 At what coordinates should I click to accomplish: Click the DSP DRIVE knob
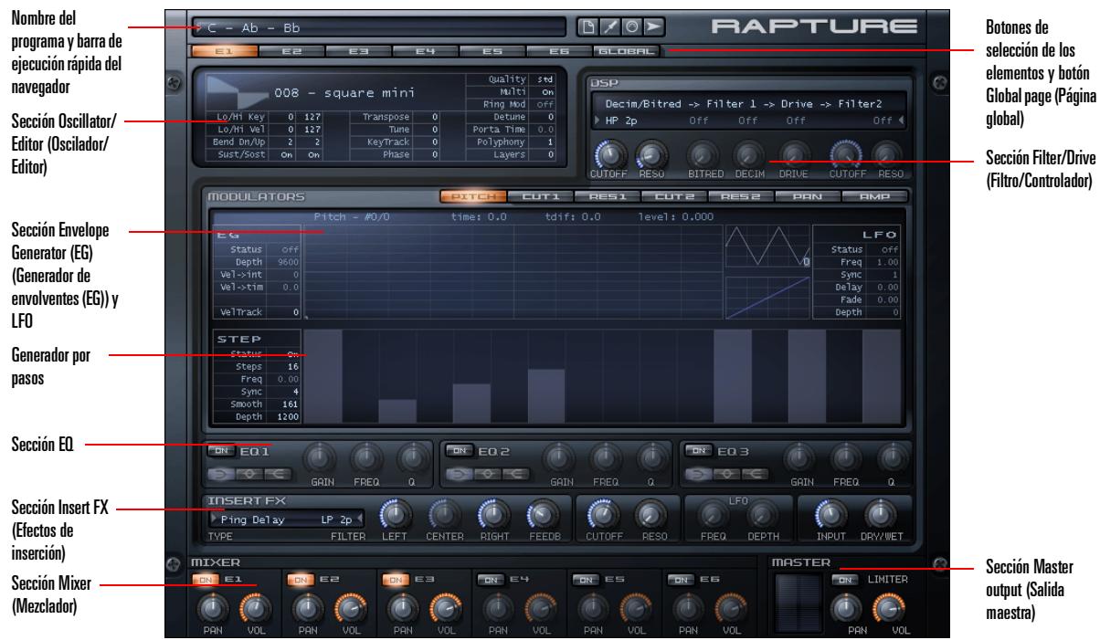point(794,154)
